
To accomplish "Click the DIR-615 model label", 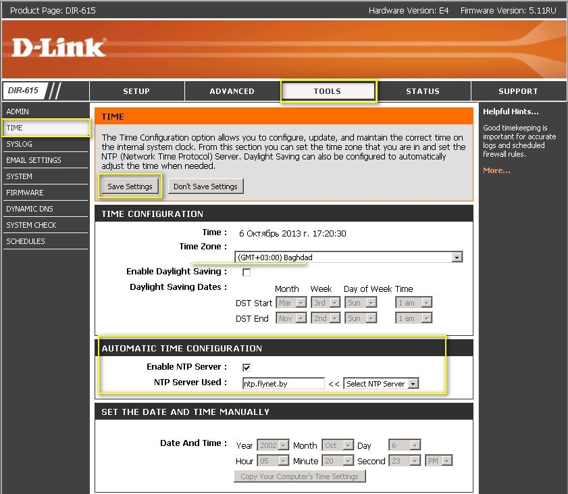I will click(23, 91).
